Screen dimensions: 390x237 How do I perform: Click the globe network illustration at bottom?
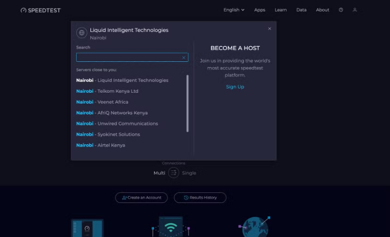tap(255, 228)
